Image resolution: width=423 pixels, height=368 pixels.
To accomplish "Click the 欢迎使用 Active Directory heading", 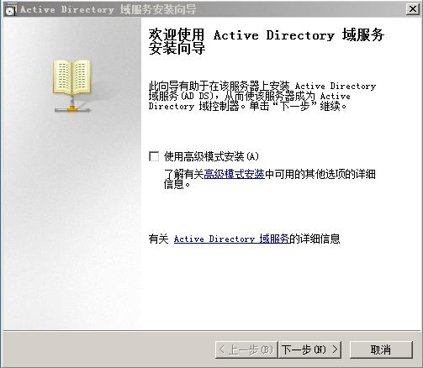I will pos(266,41).
